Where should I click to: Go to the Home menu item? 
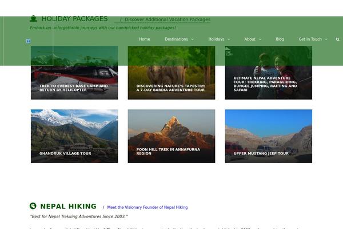coord(145,40)
